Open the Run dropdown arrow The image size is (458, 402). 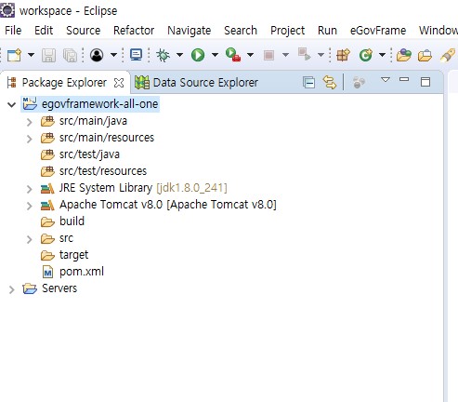point(215,55)
